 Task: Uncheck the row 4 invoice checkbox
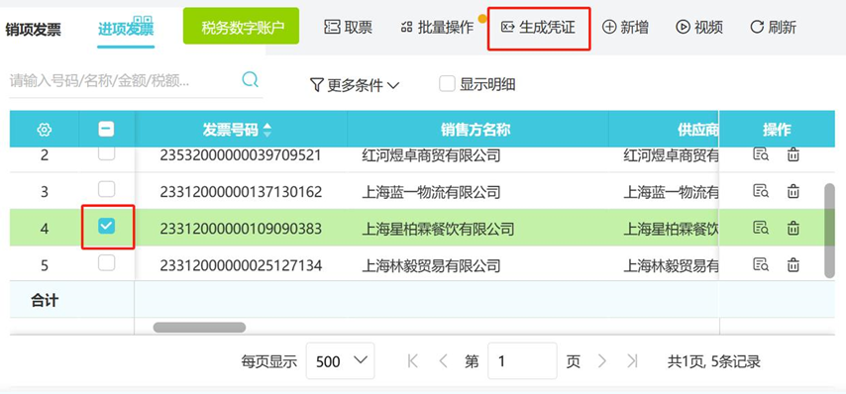pos(106,227)
